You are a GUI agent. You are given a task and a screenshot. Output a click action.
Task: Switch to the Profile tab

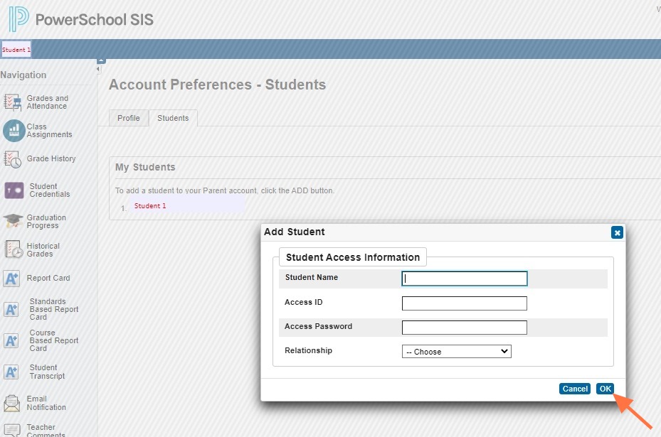coord(129,118)
